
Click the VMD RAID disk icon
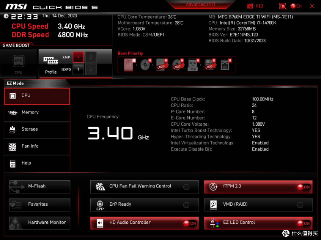213,205
